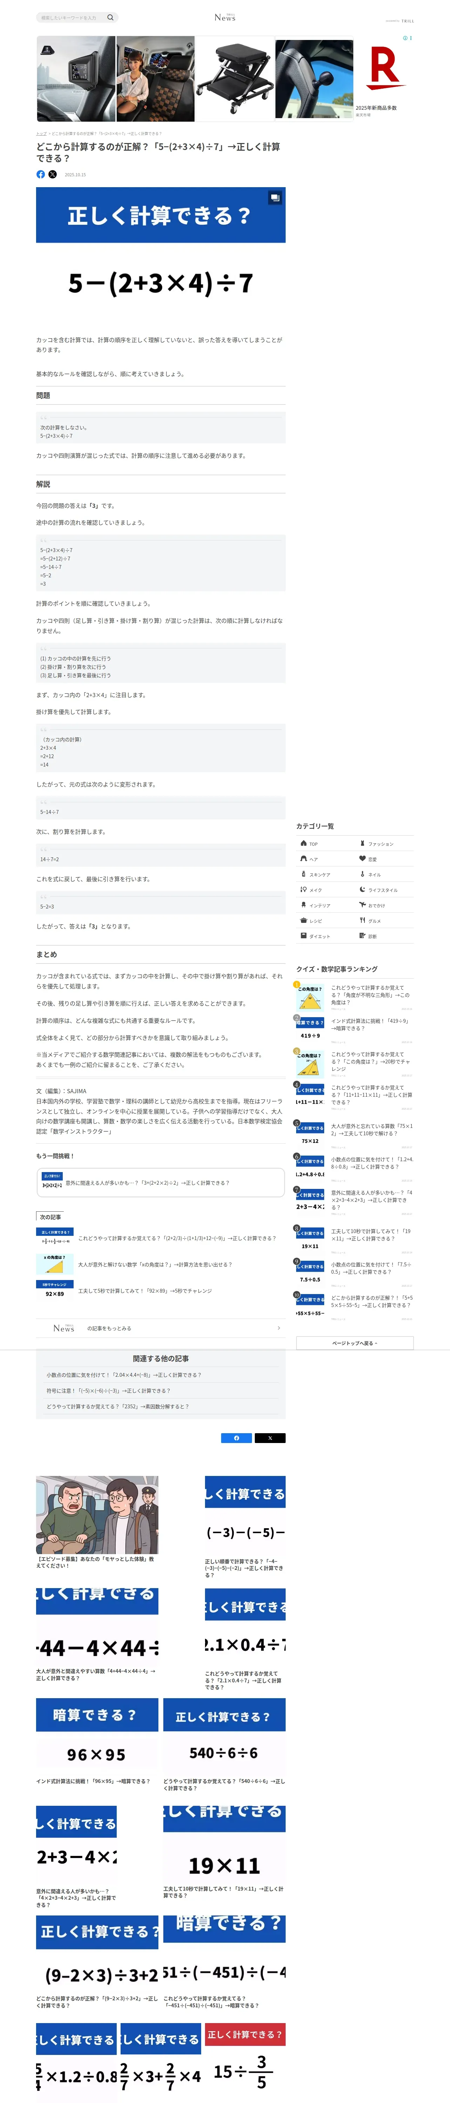Open ranking 5 article 75×12
Screen dimensions: 450x2103
[371, 1130]
